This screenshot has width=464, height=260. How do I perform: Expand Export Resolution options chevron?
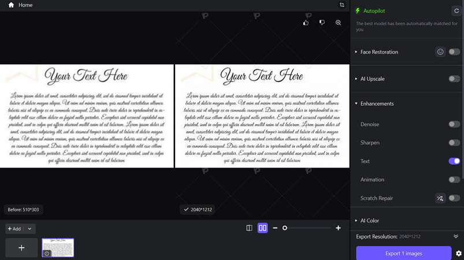pyautogui.click(x=456, y=236)
